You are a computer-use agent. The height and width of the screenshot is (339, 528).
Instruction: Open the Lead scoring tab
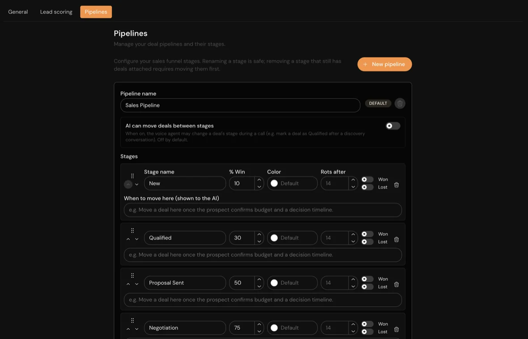point(56,12)
